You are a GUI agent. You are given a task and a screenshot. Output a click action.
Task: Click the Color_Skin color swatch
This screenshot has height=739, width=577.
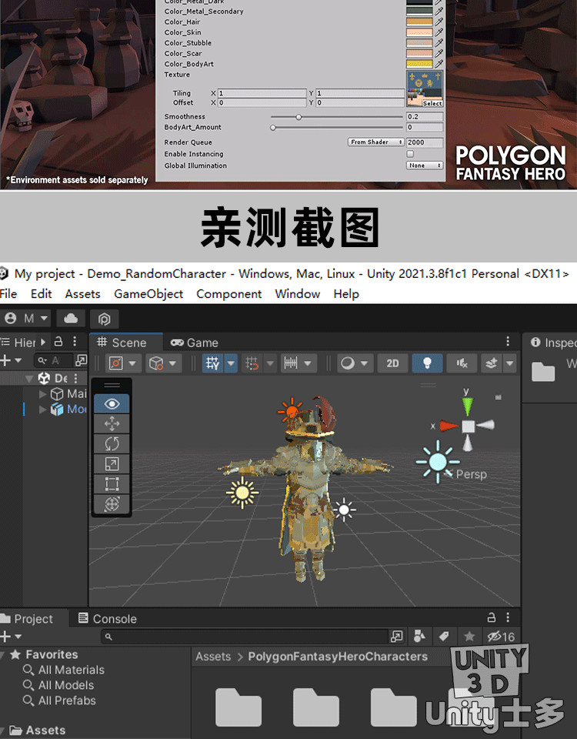coord(419,32)
